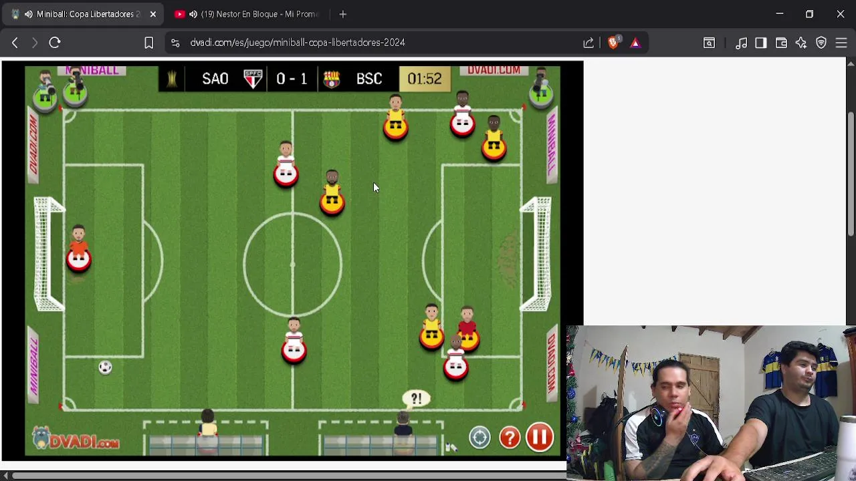
Task: Pause the Miniball match
Action: (x=540, y=438)
